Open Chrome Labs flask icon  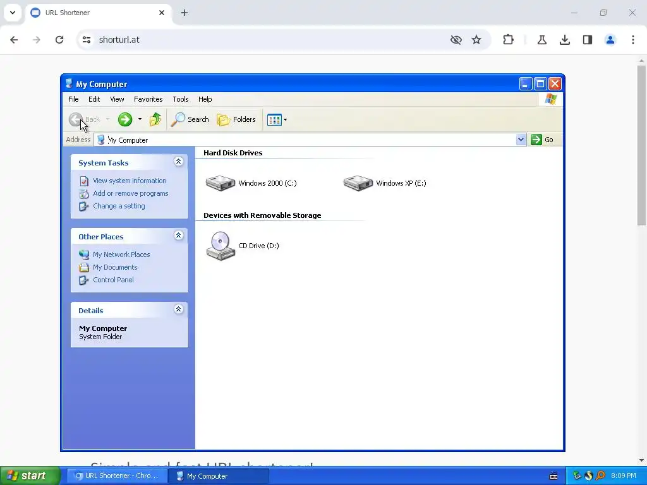tap(542, 40)
